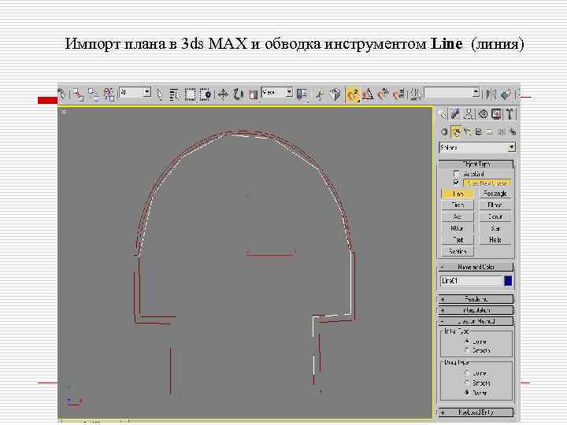Click the Section shape button

click(x=458, y=251)
